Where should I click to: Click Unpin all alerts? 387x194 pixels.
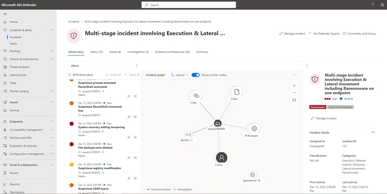click(x=113, y=75)
